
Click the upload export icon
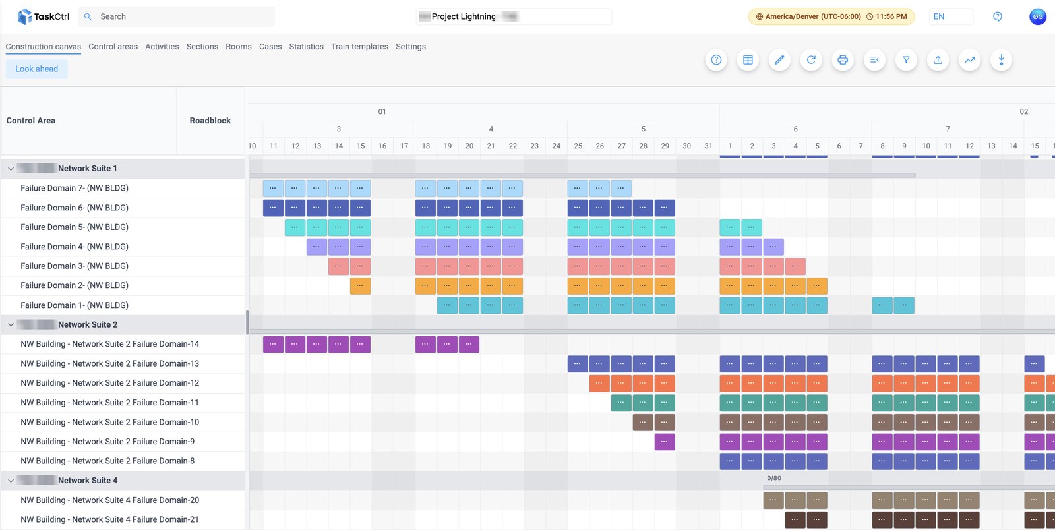coord(938,60)
